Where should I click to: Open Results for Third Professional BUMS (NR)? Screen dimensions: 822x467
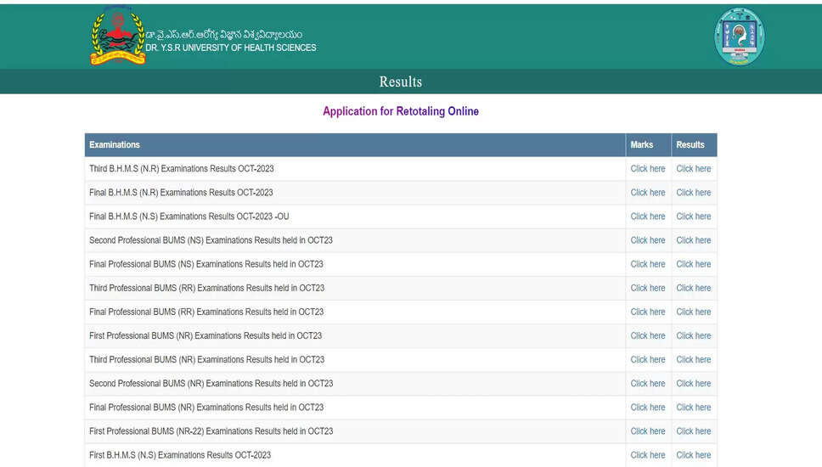[x=693, y=359]
